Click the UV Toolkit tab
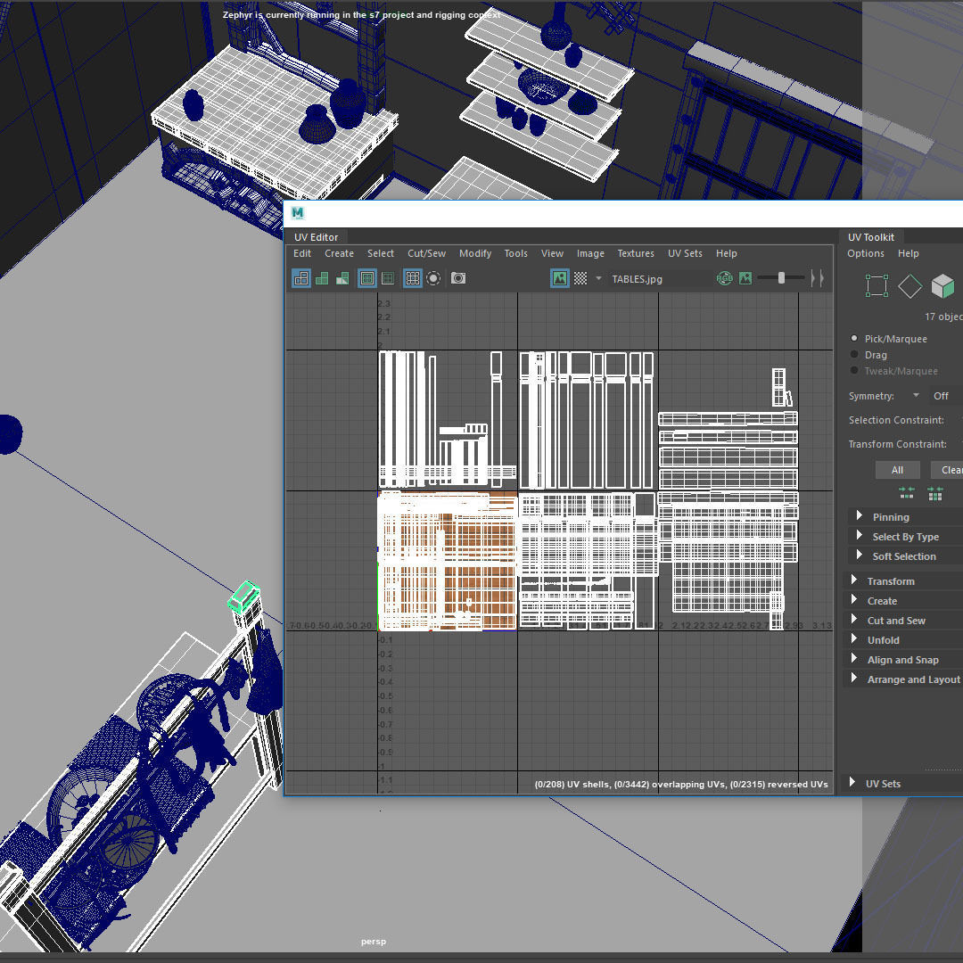This screenshot has width=963, height=963. 871,237
